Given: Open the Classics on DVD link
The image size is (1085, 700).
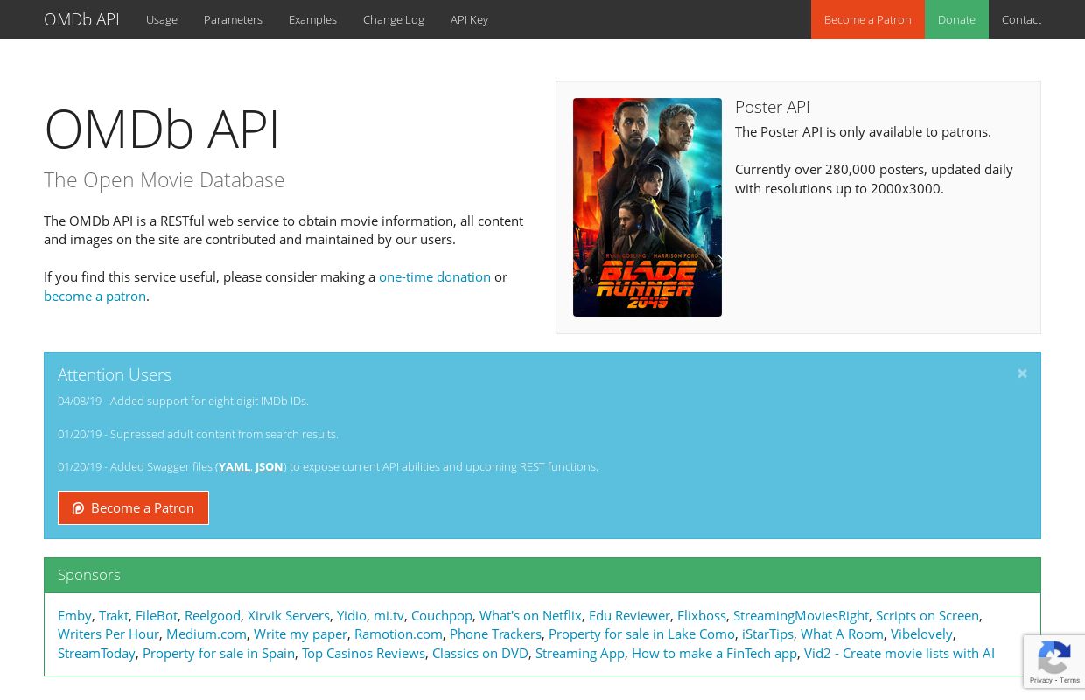Looking at the screenshot, I should 480,653.
